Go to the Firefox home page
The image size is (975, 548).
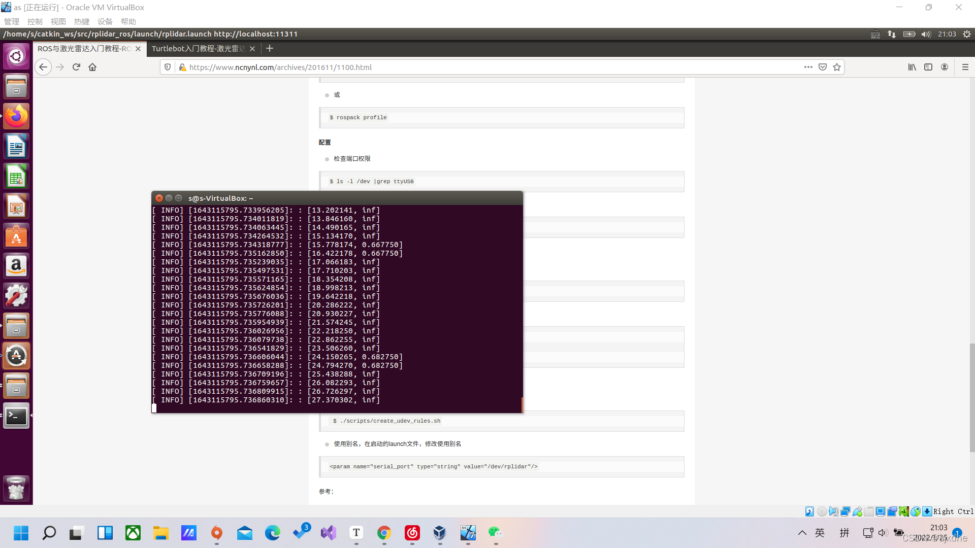pyautogui.click(x=92, y=67)
